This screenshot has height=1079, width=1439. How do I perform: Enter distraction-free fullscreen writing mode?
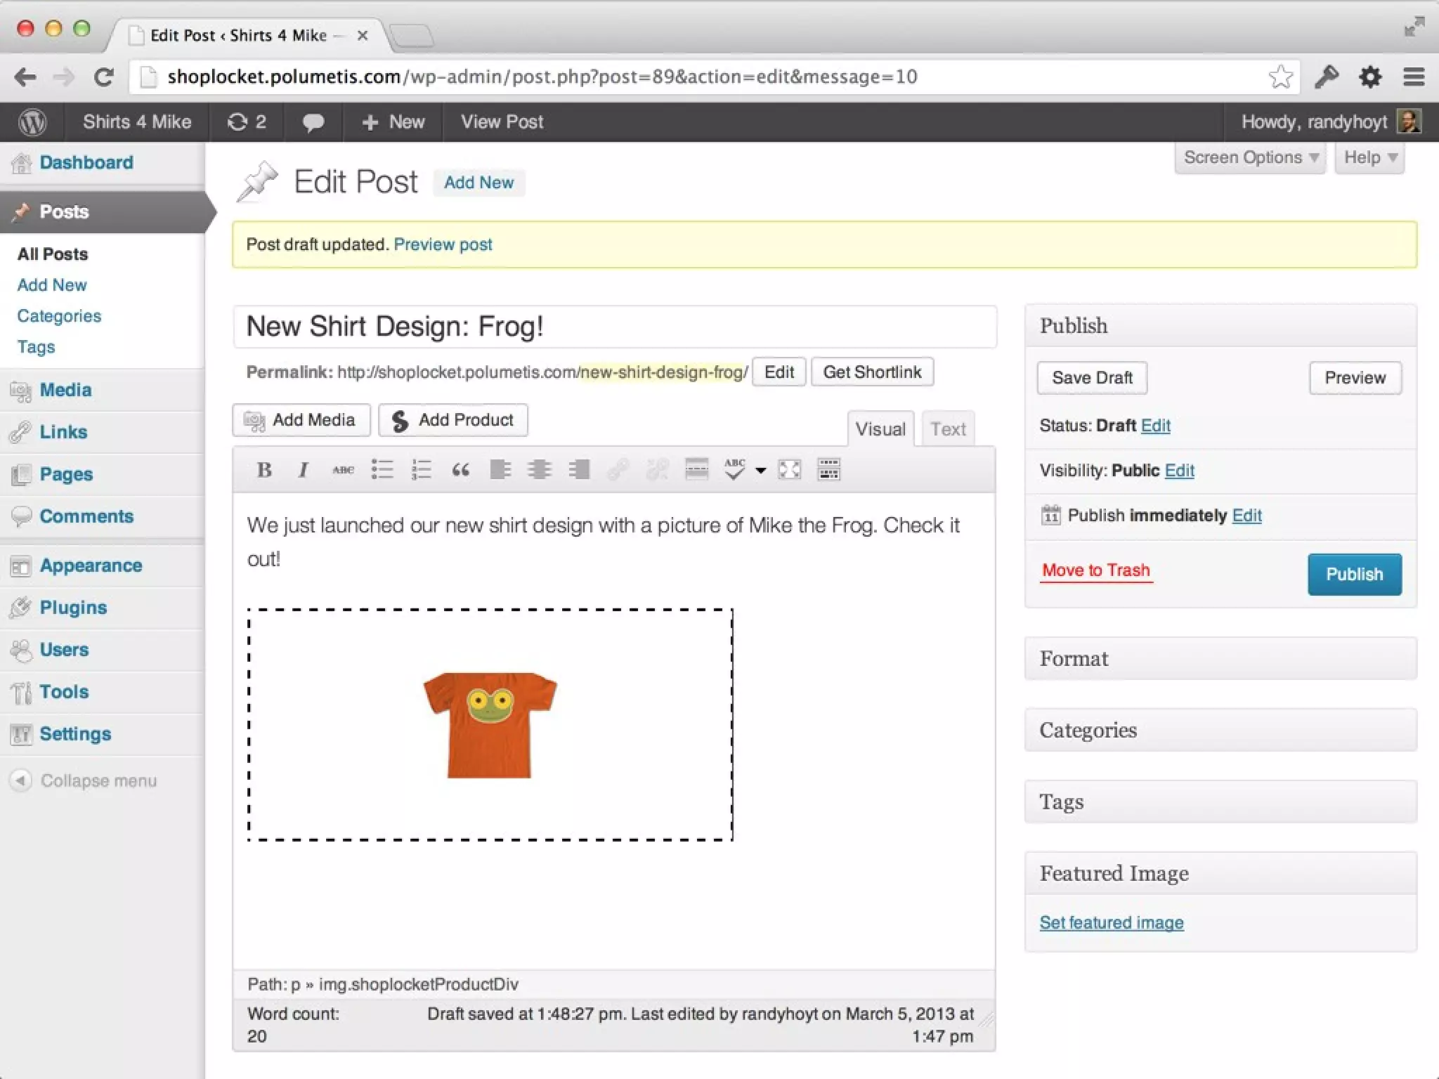click(x=790, y=470)
